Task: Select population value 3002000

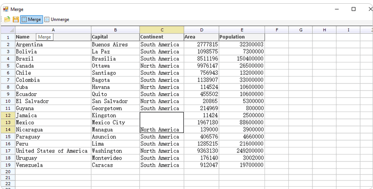Action: pyautogui.click(x=242, y=158)
